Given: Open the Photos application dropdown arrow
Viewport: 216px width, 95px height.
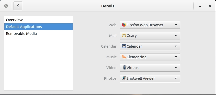Looking at the screenshot, I should tap(176, 78).
